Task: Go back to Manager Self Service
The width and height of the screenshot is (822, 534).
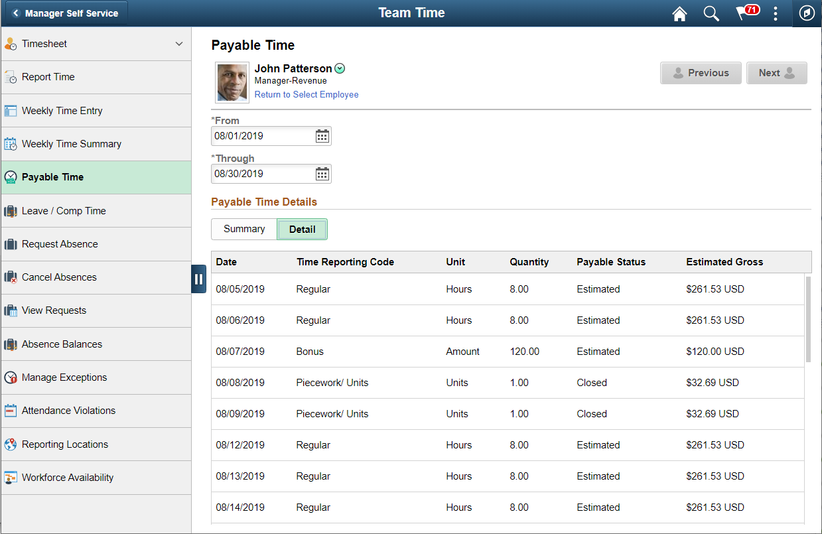Action: (x=65, y=13)
